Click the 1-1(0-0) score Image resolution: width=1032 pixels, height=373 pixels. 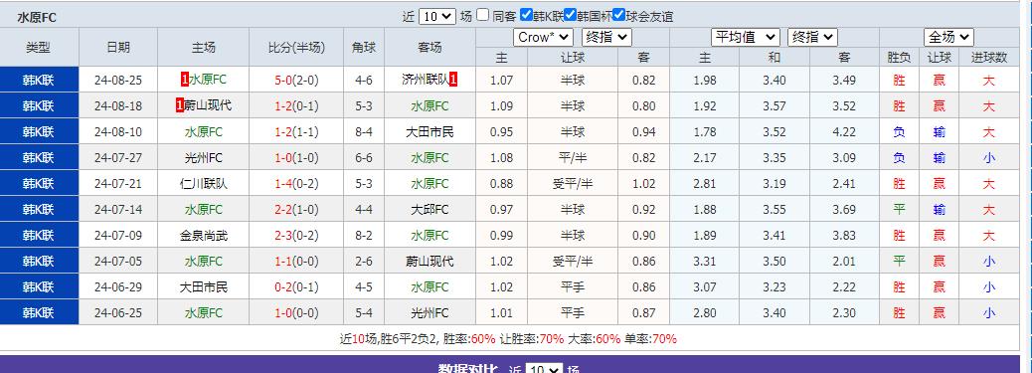[296, 262]
